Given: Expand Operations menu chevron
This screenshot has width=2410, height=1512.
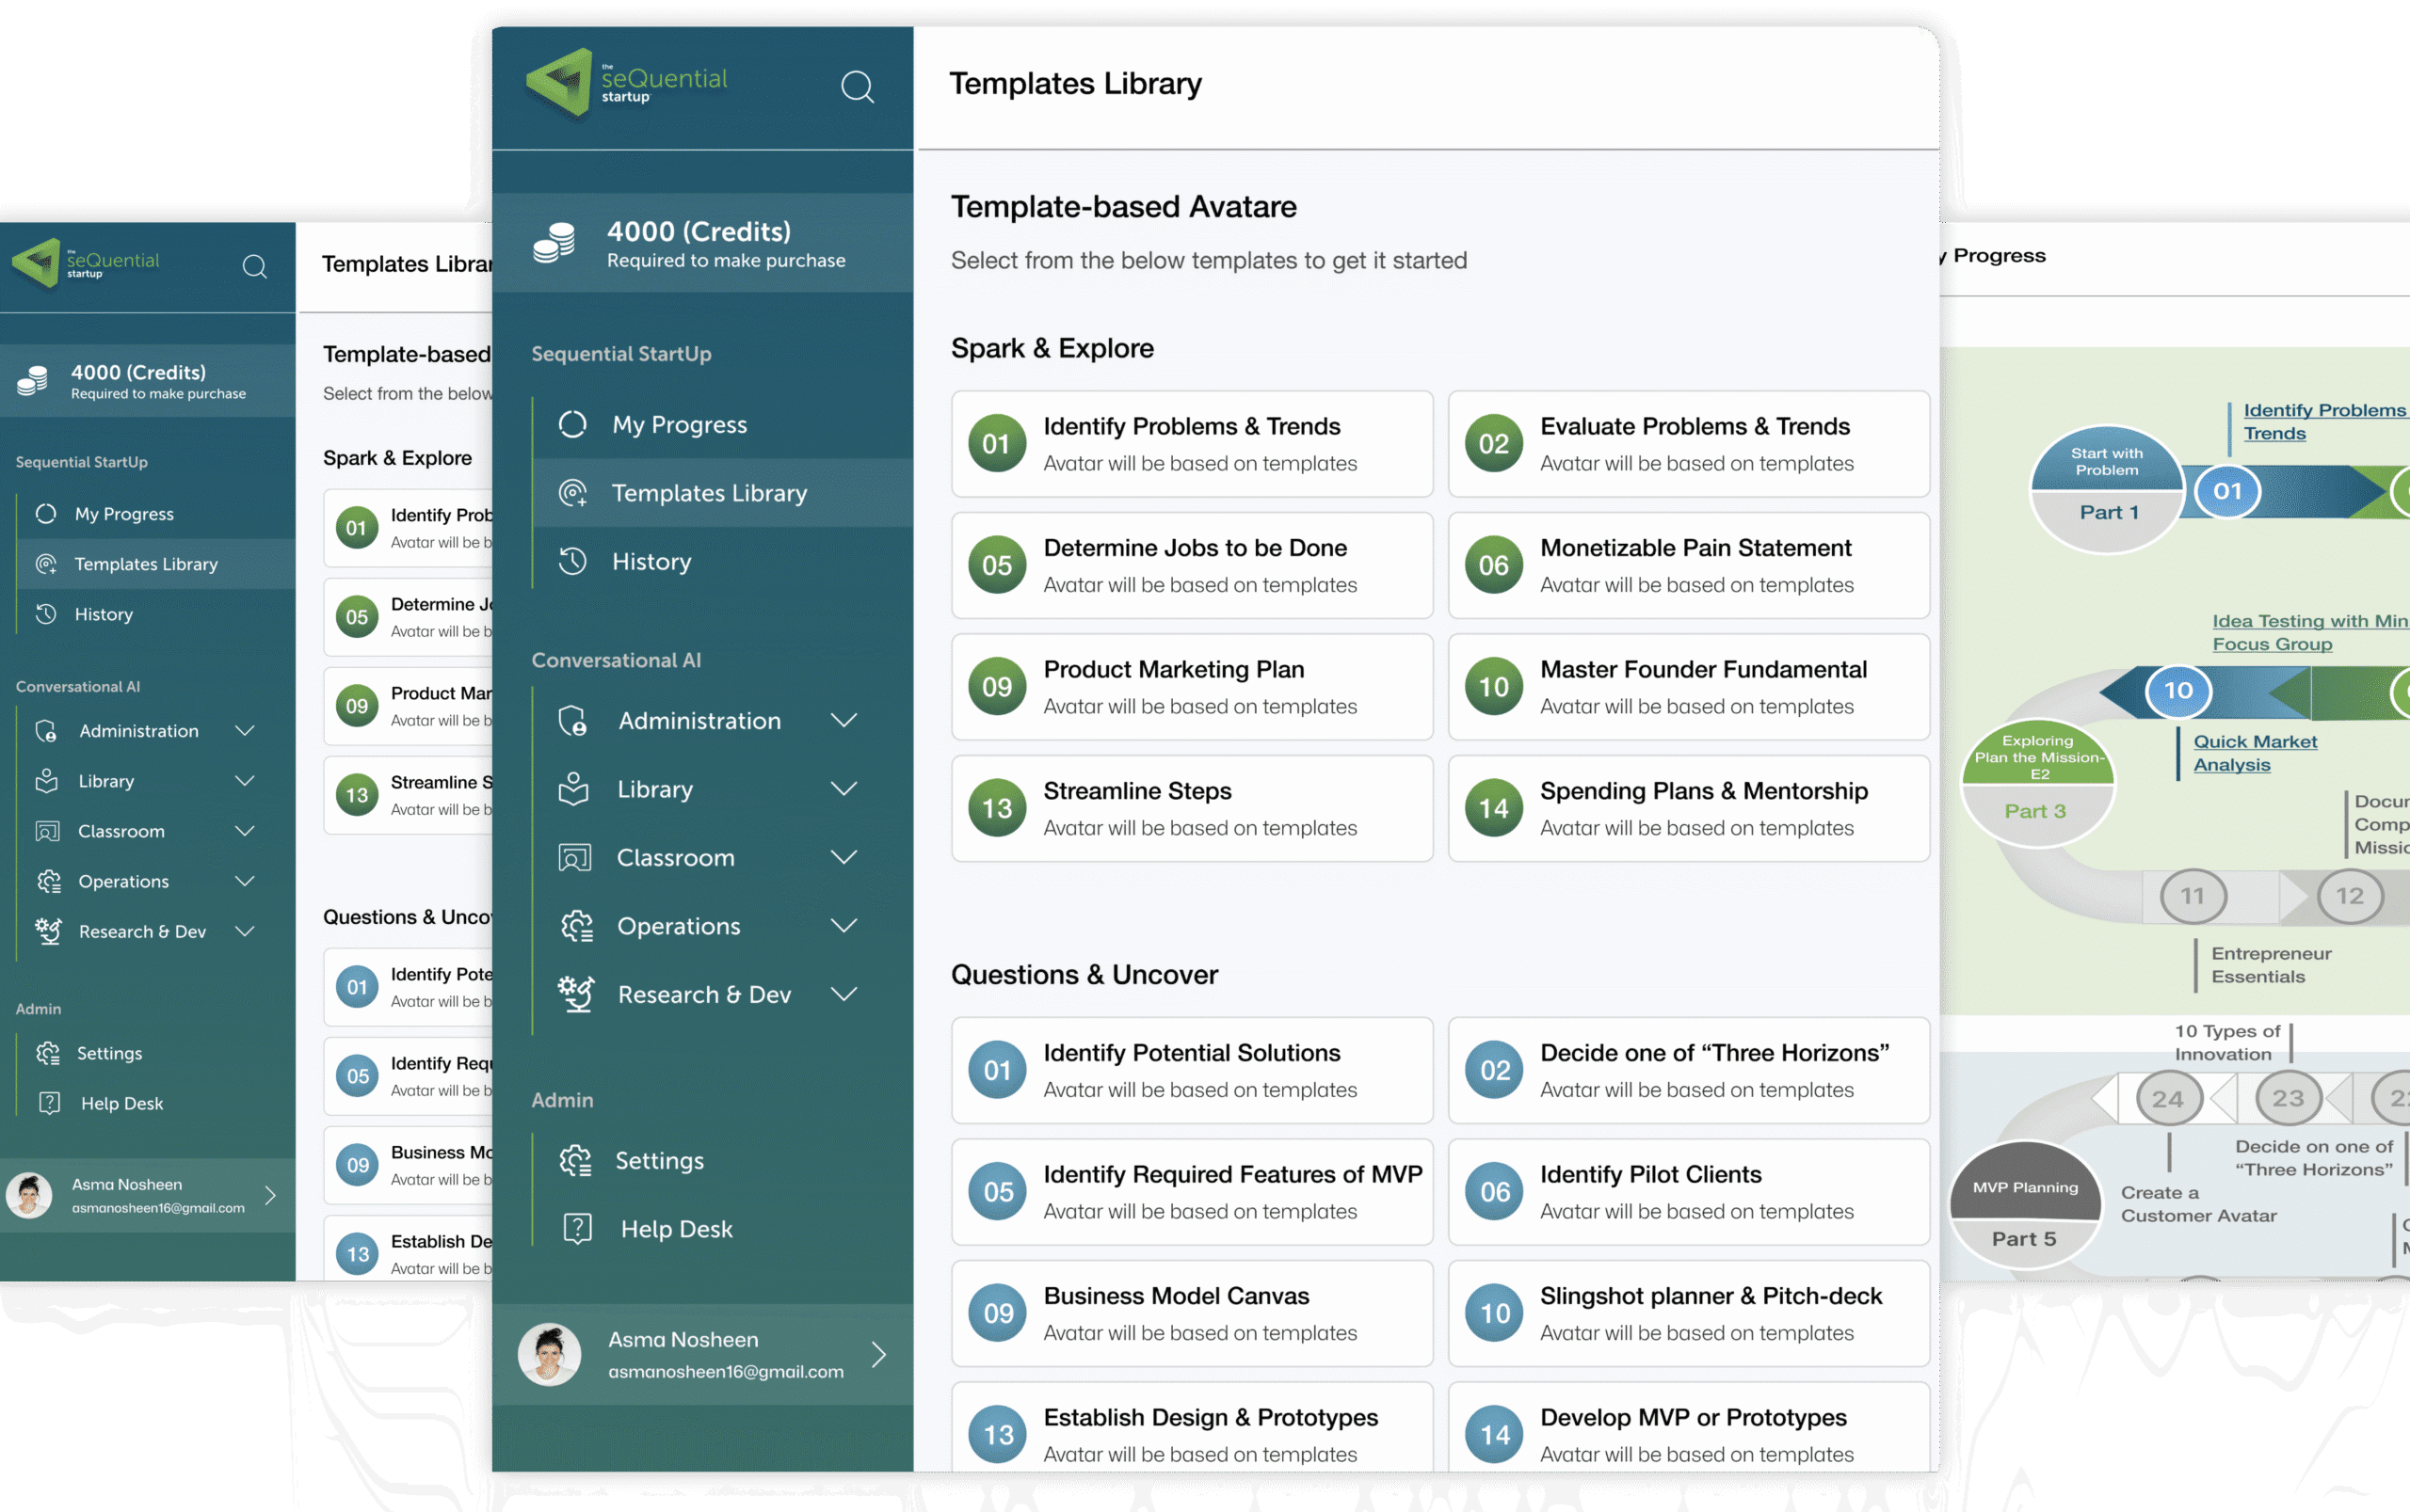Looking at the screenshot, I should (x=843, y=926).
